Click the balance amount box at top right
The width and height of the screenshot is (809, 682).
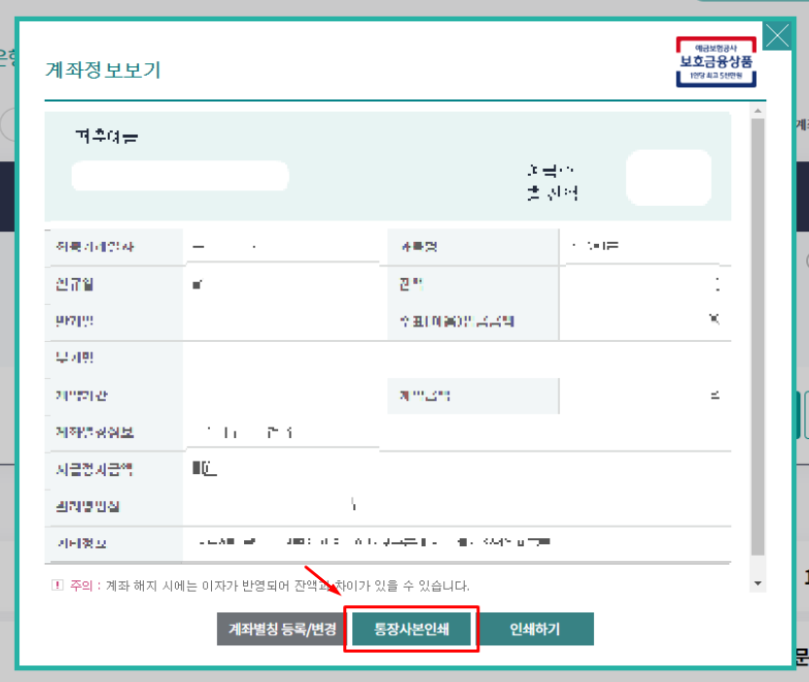668,176
